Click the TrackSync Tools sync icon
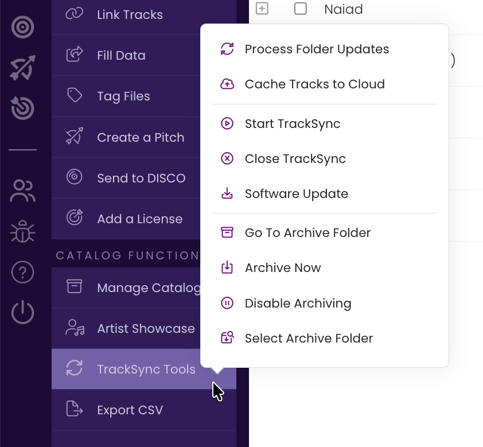The width and height of the screenshot is (483, 447). pos(75,368)
